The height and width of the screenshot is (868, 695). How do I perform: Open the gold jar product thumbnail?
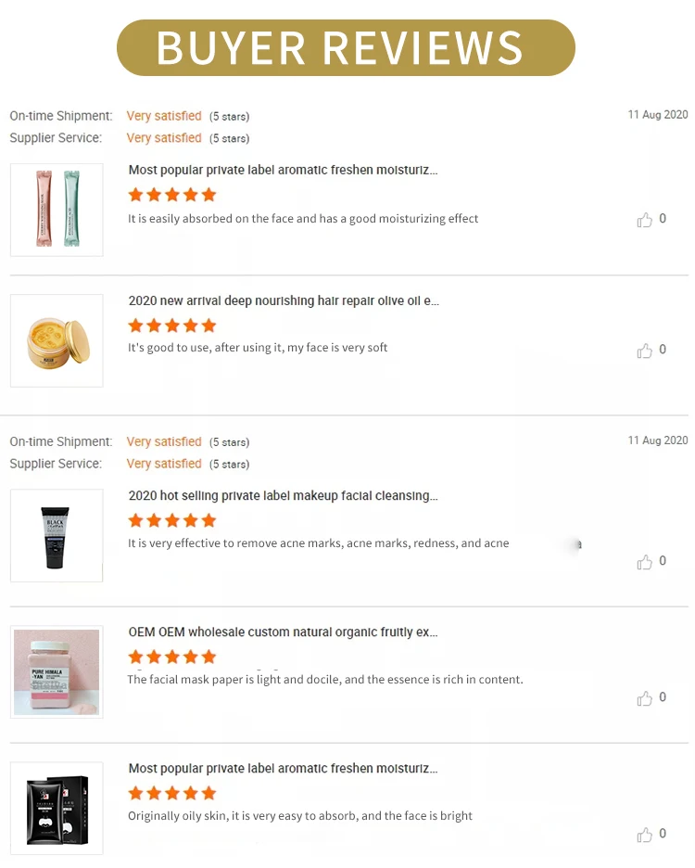[x=57, y=340]
